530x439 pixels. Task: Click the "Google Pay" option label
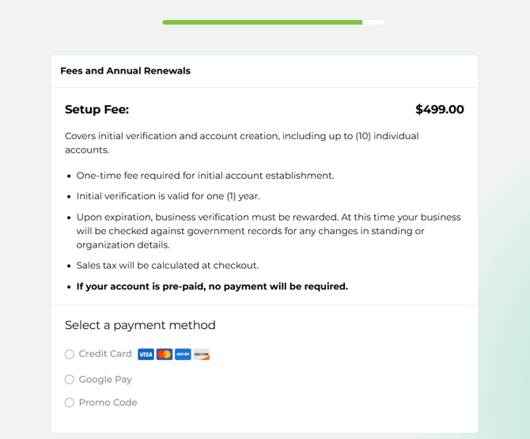point(105,380)
